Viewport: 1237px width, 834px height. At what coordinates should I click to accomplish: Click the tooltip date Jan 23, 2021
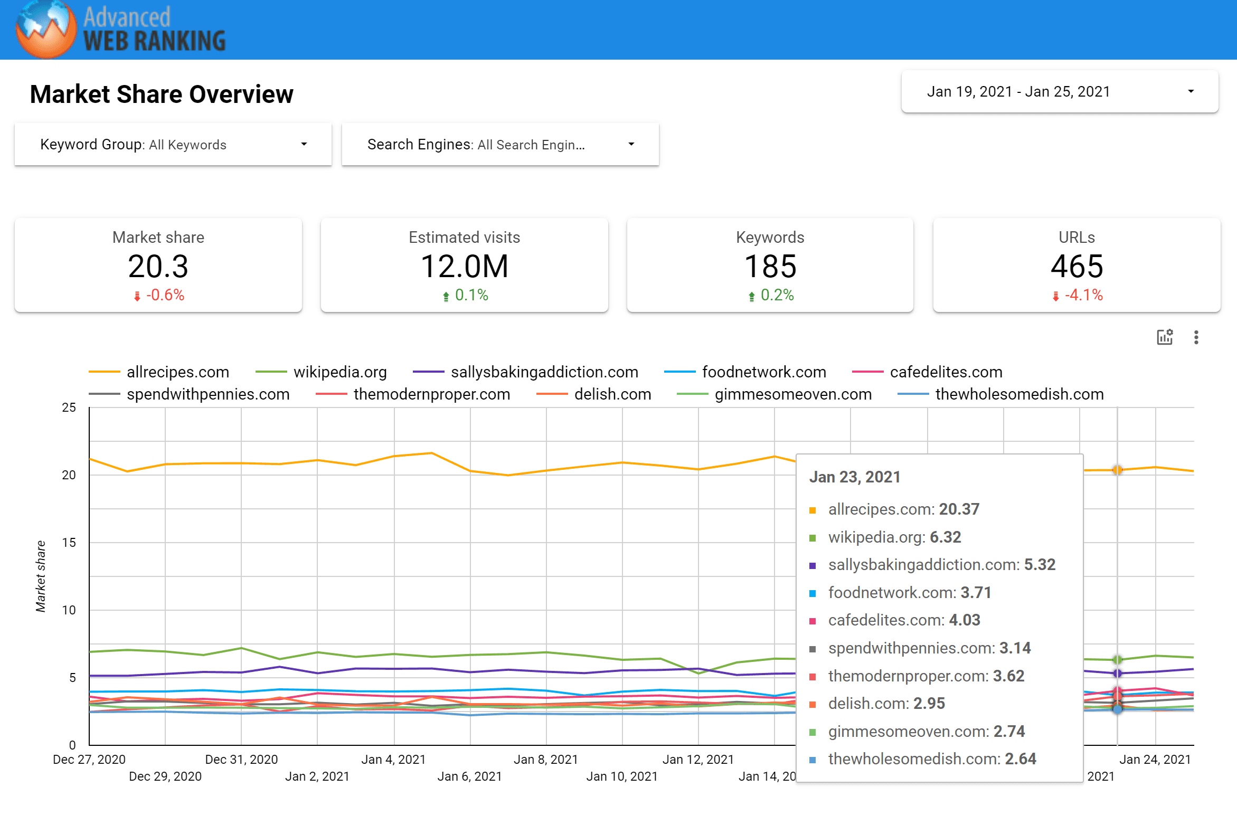click(x=854, y=477)
